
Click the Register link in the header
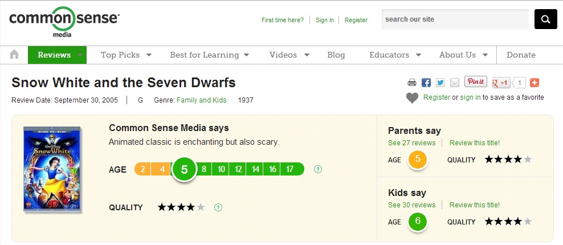point(356,20)
